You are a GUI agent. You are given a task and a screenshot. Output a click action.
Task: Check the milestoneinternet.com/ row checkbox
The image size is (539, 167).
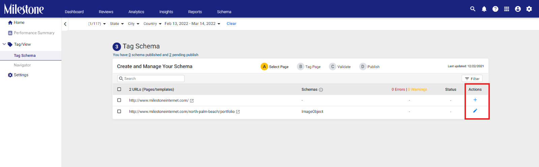click(119, 100)
